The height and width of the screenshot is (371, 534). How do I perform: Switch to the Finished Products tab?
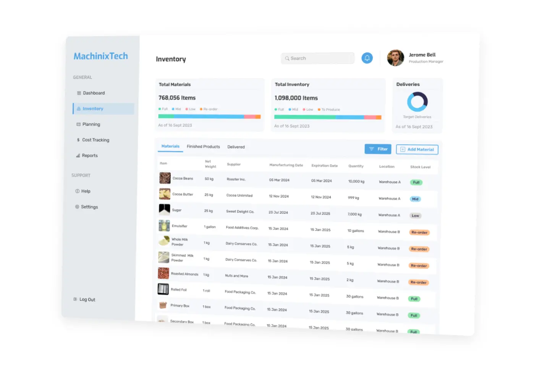(203, 147)
